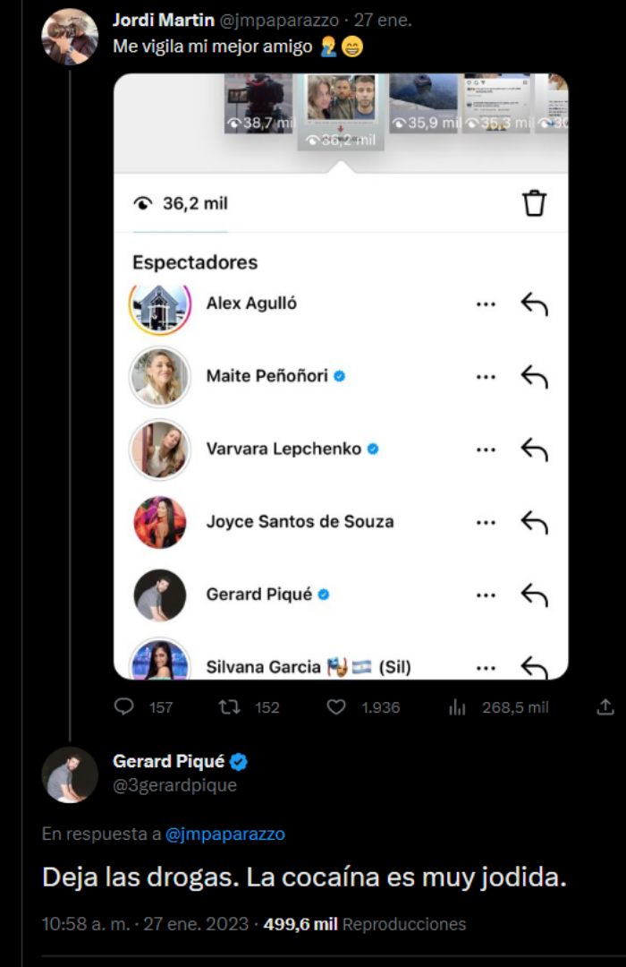Image resolution: width=626 pixels, height=967 pixels.
Task: Click the reply comment icon showing 157
Action: (x=124, y=707)
